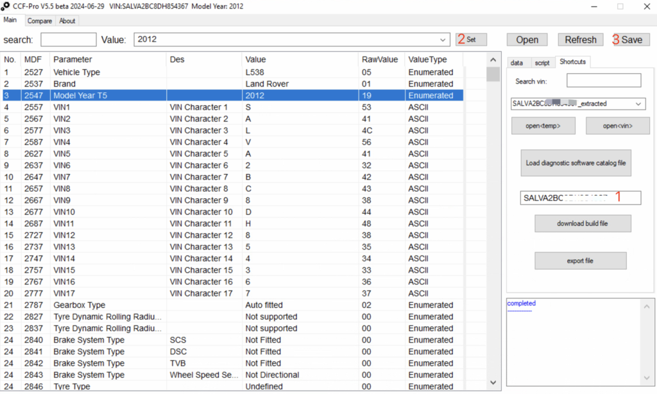The image size is (657, 394).
Task: Select the script tab on right panel
Action: click(543, 62)
